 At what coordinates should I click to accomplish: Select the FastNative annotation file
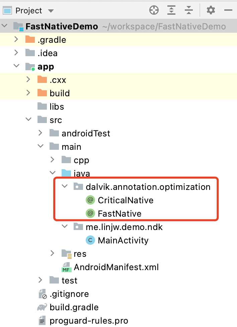(x=119, y=214)
